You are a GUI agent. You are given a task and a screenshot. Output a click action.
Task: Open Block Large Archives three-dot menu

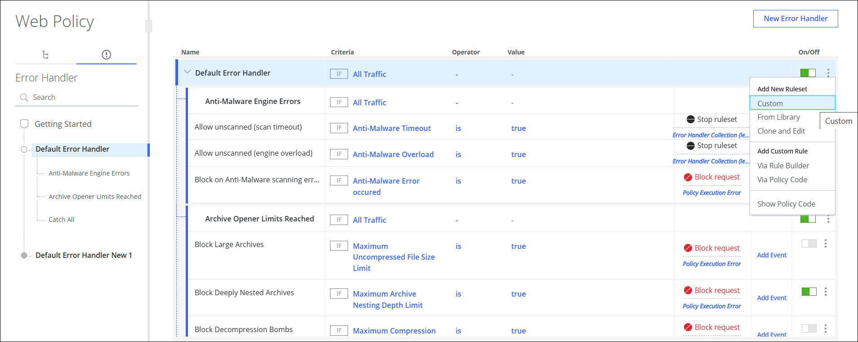[x=825, y=243]
